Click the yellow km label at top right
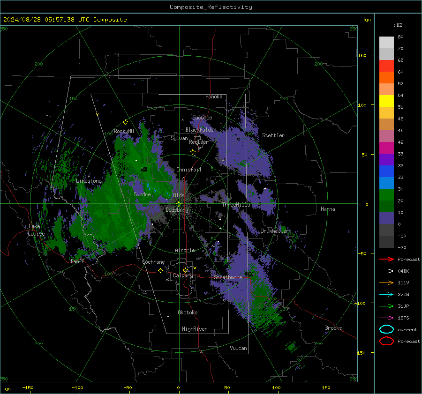Viewport: 422px width, 394px height. pyautogui.click(x=367, y=20)
